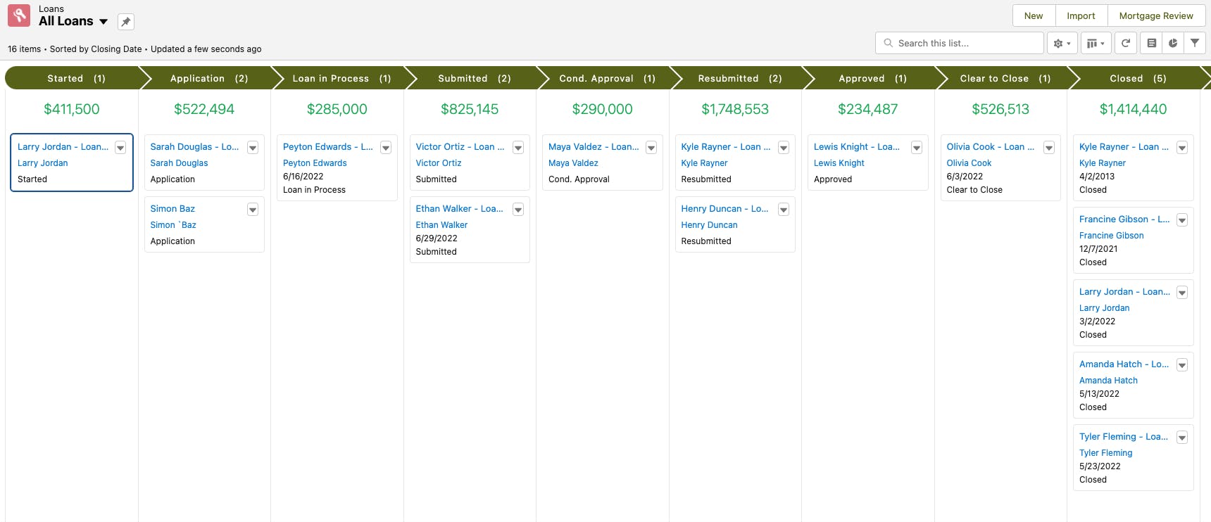Open the Larry Jordan Started card menu
Screen dimensions: 1211x522
(120, 148)
